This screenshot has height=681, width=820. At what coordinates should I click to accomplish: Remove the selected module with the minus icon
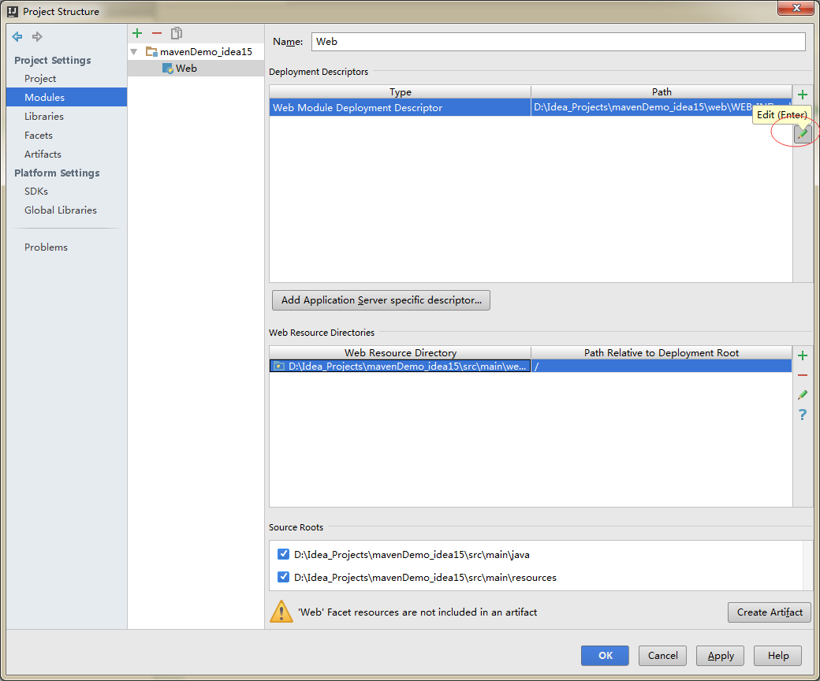click(157, 33)
